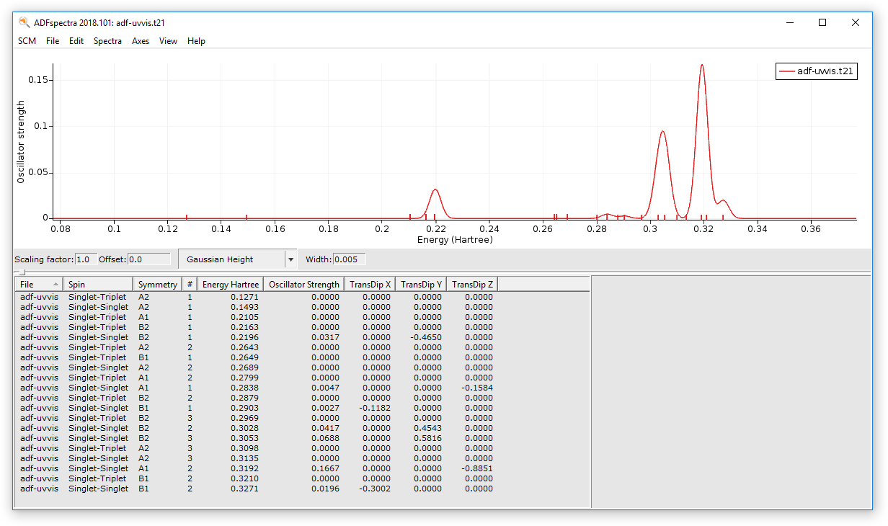Click the TransDip Z column header
Screen dimensions: 888x526
tap(472, 285)
